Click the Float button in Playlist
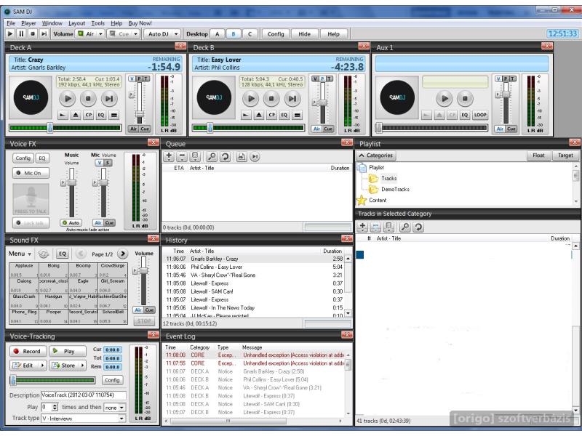This screenshot has height=436, width=582. point(538,156)
